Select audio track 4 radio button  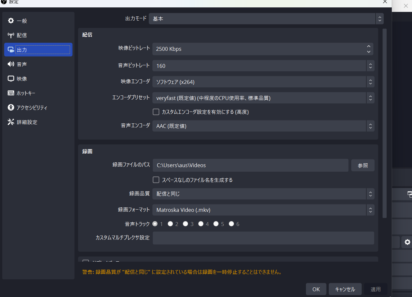(201, 224)
